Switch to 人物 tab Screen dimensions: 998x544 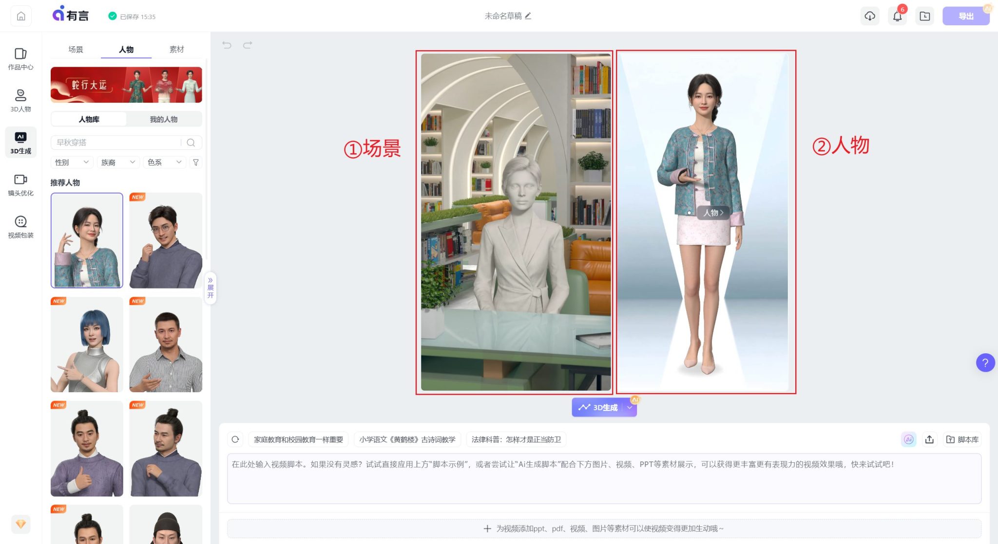point(126,49)
